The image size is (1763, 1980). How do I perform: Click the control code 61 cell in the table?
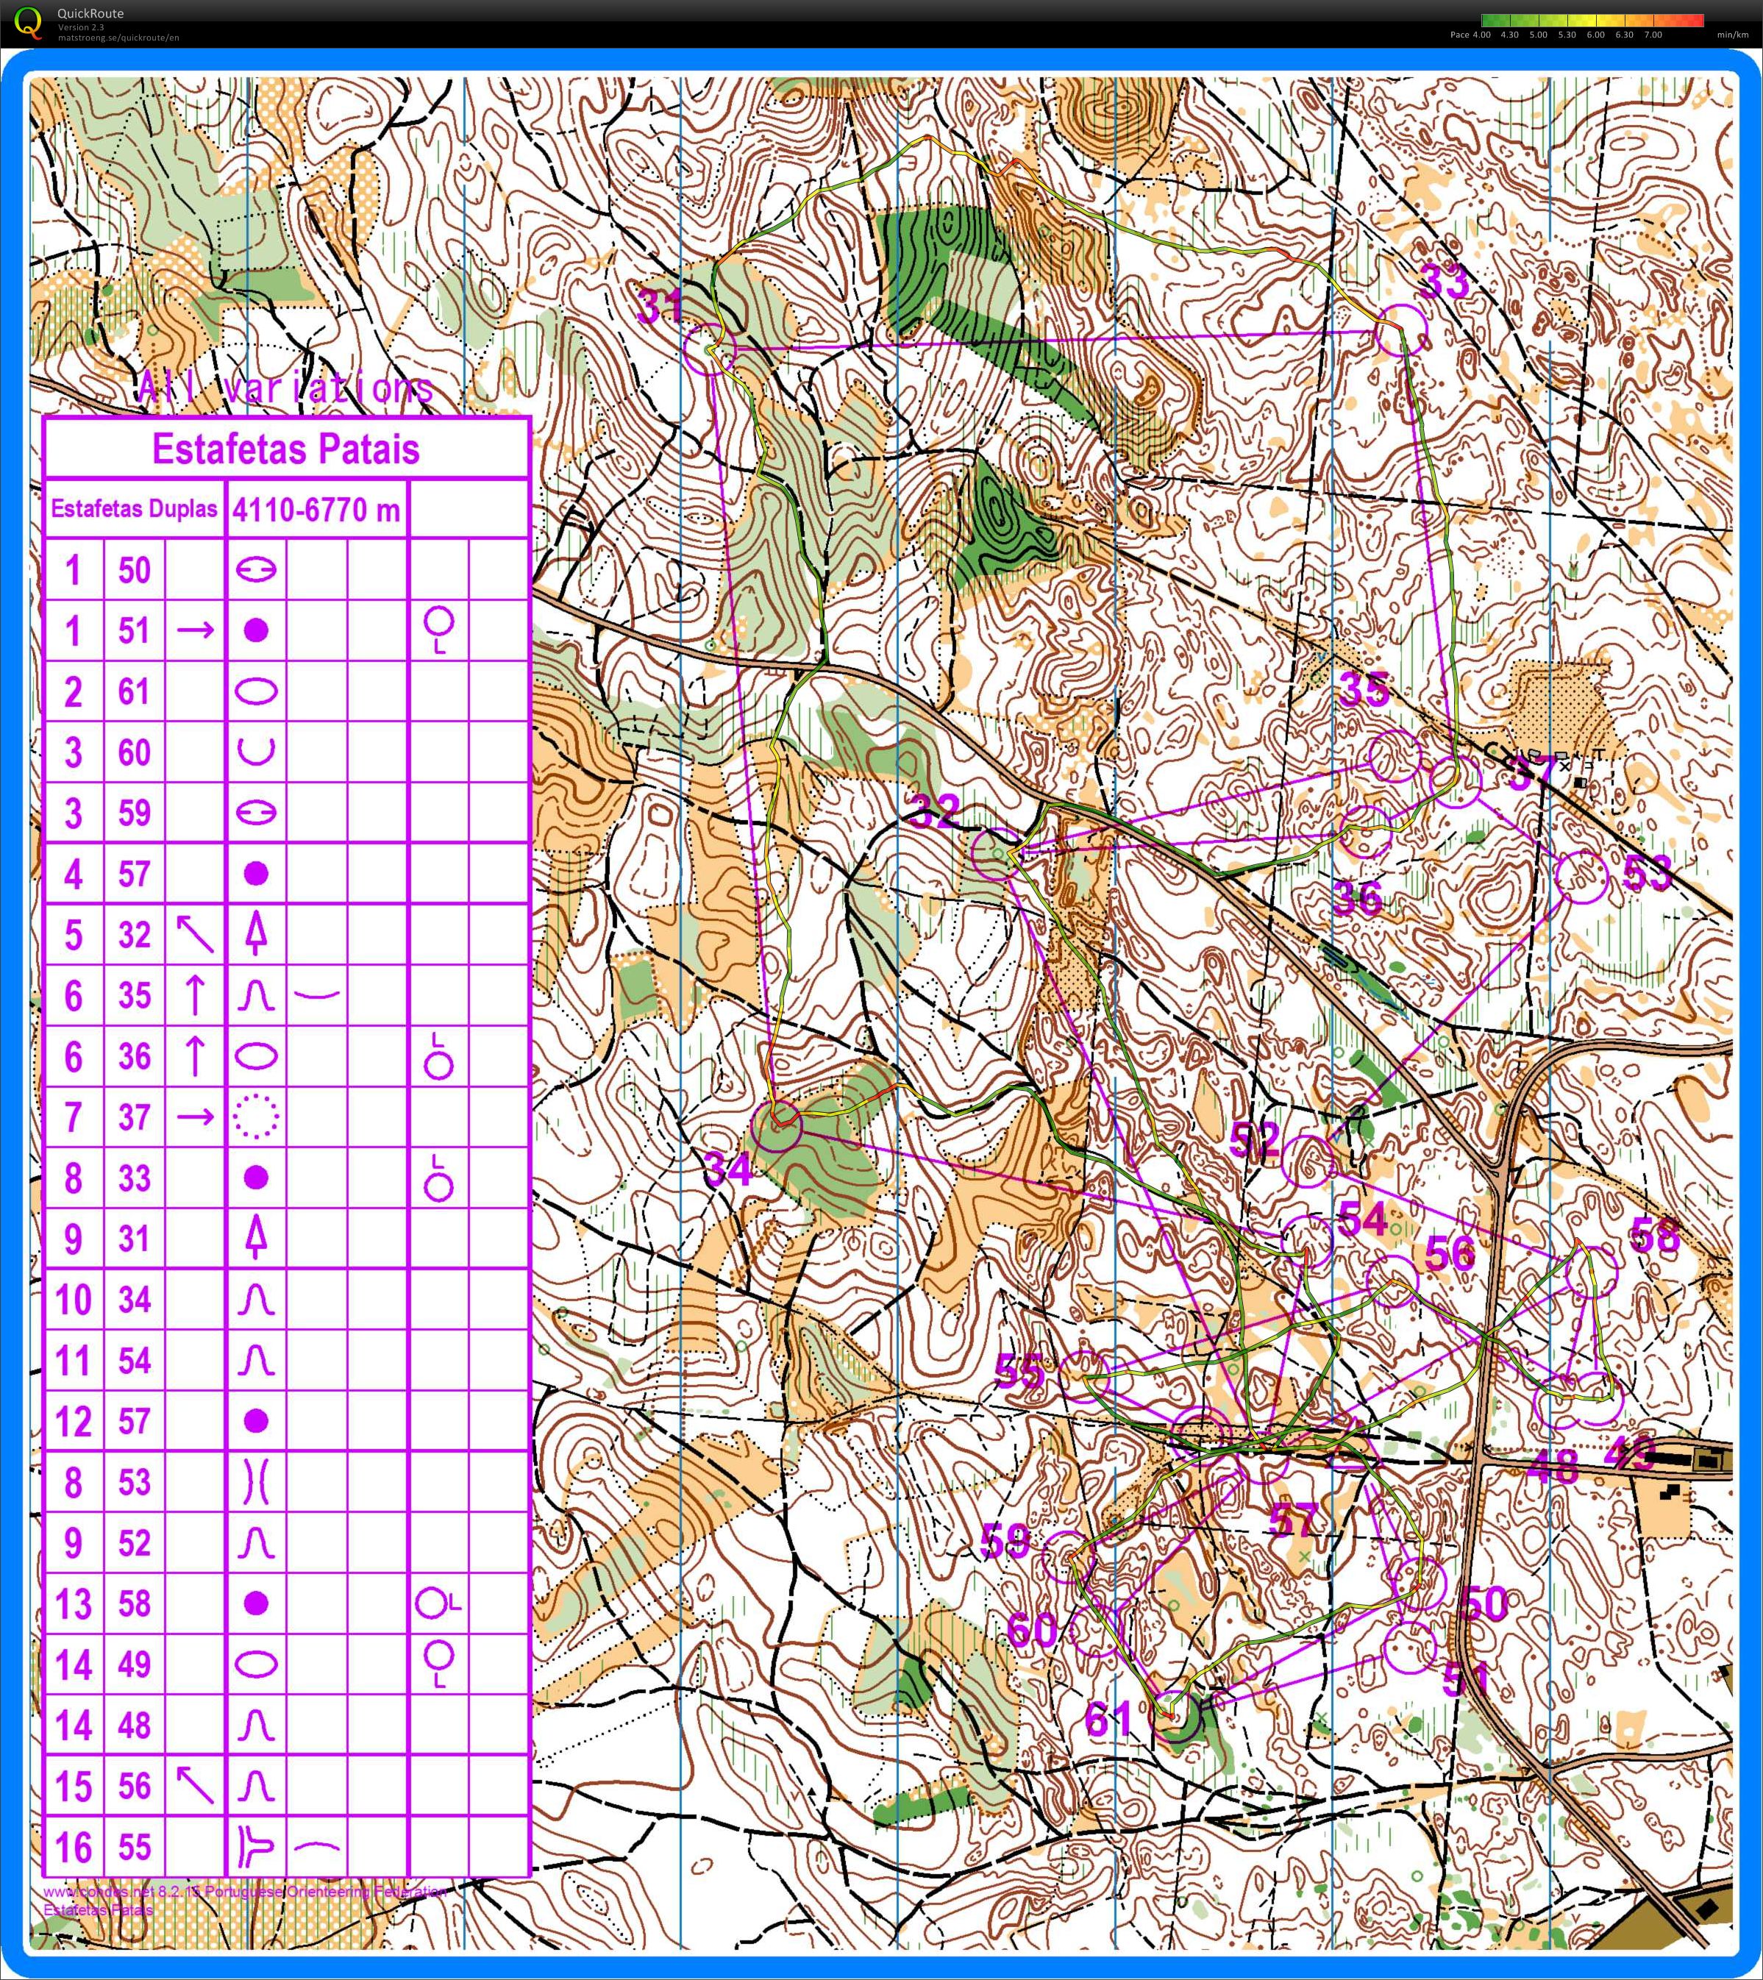135,691
